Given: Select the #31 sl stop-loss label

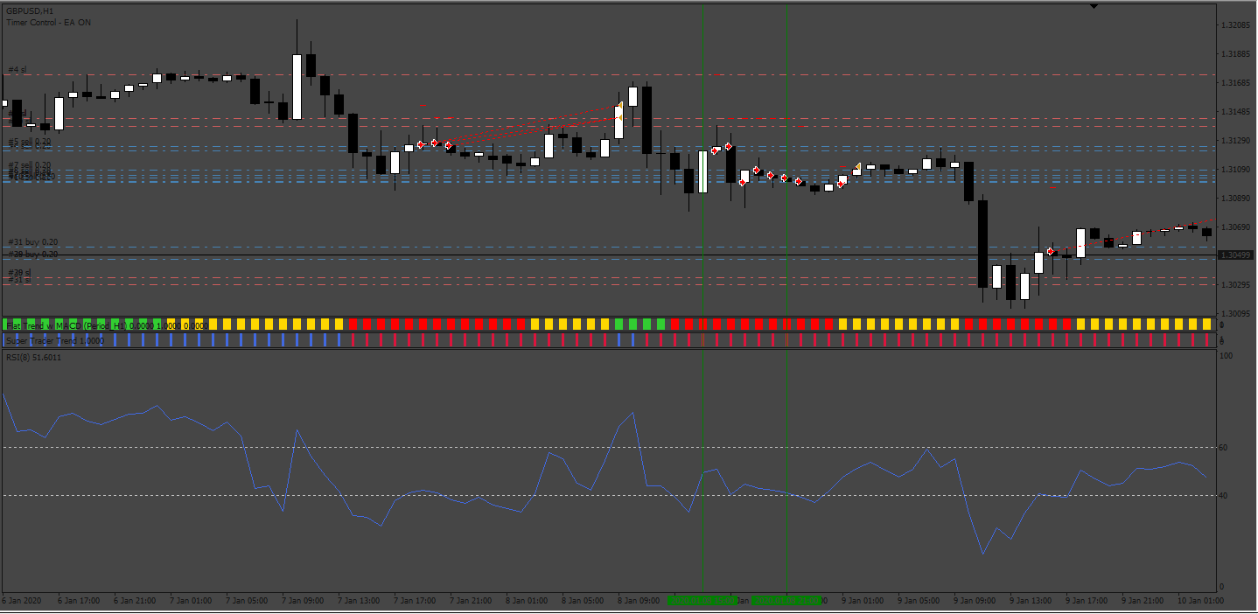Looking at the screenshot, I should (x=19, y=279).
